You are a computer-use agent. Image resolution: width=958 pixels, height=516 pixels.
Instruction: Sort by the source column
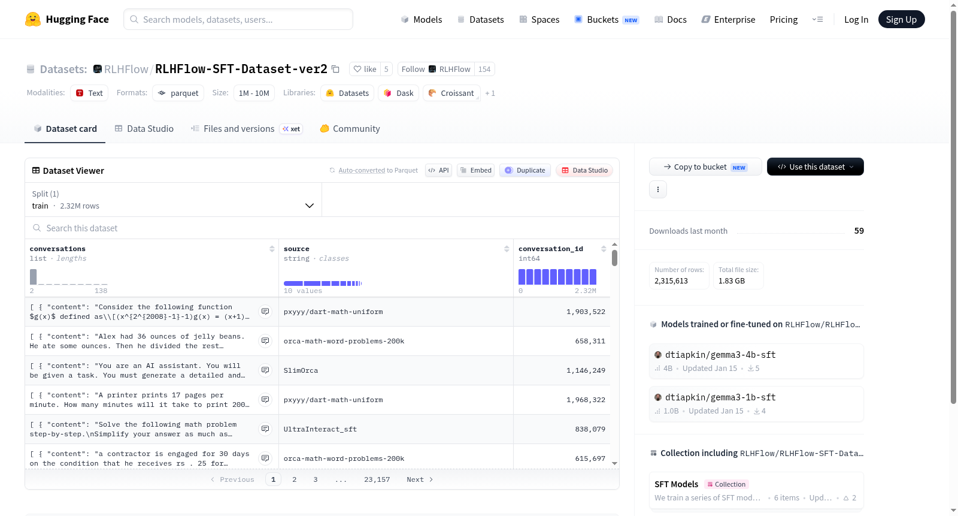tap(507, 249)
